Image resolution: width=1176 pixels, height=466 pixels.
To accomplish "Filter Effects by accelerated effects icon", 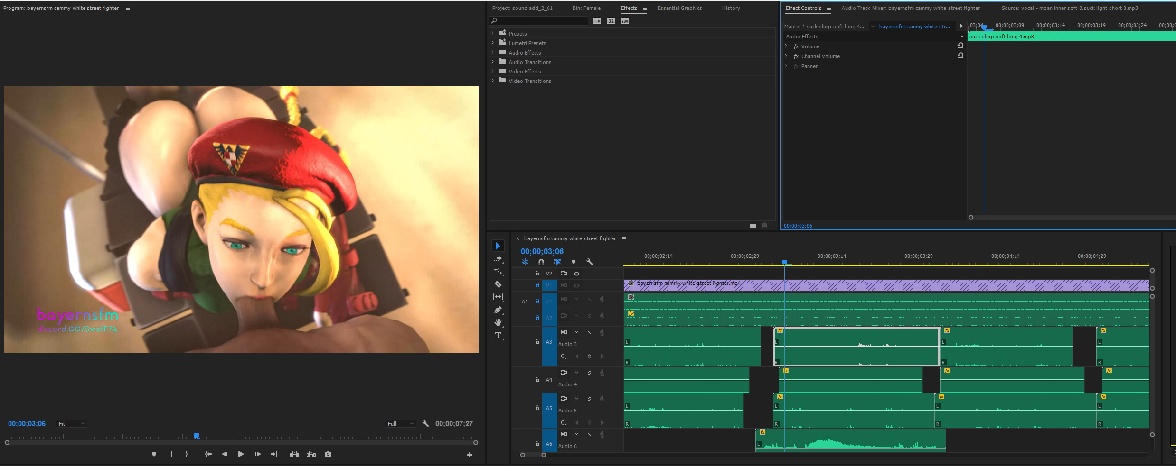I will click(597, 21).
